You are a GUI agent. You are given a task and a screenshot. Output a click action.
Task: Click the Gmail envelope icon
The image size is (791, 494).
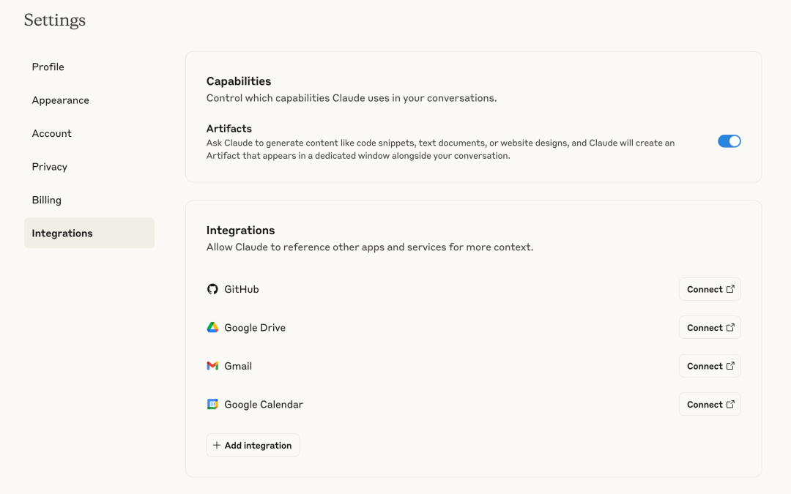pos(212,366)
